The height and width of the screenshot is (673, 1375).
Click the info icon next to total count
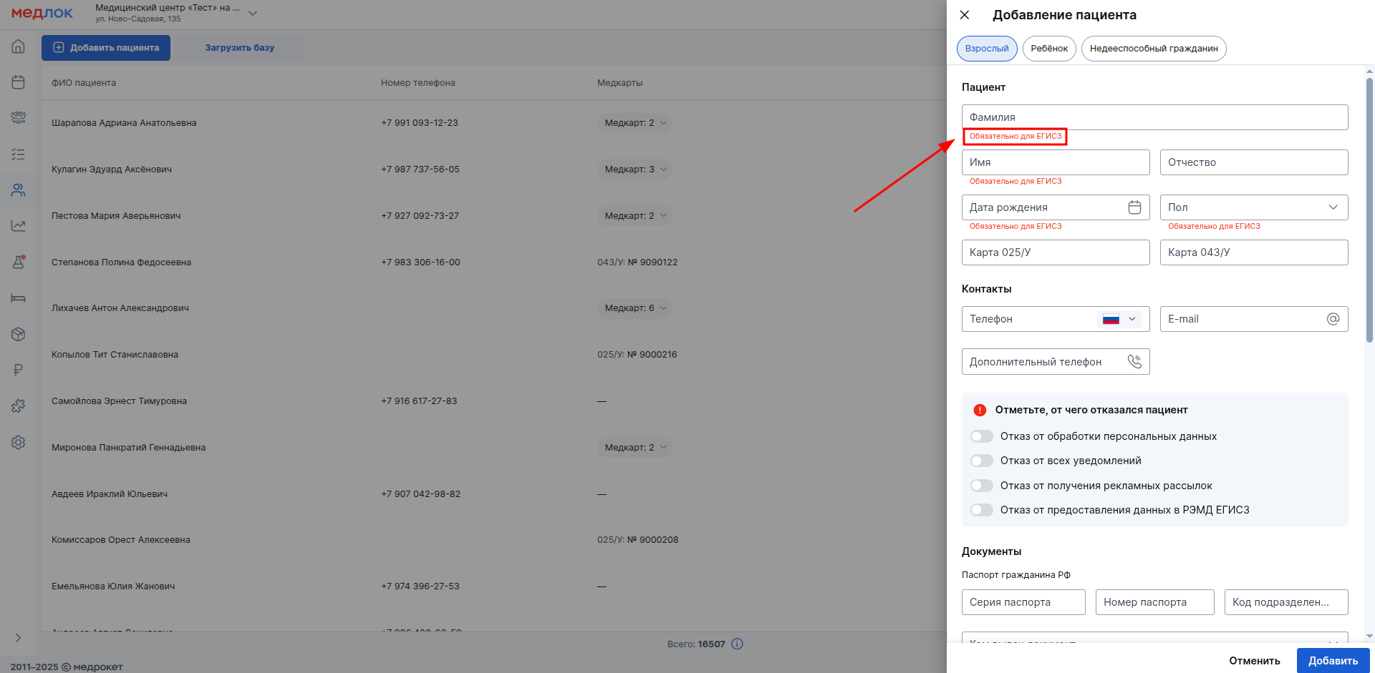coord(738,644)
